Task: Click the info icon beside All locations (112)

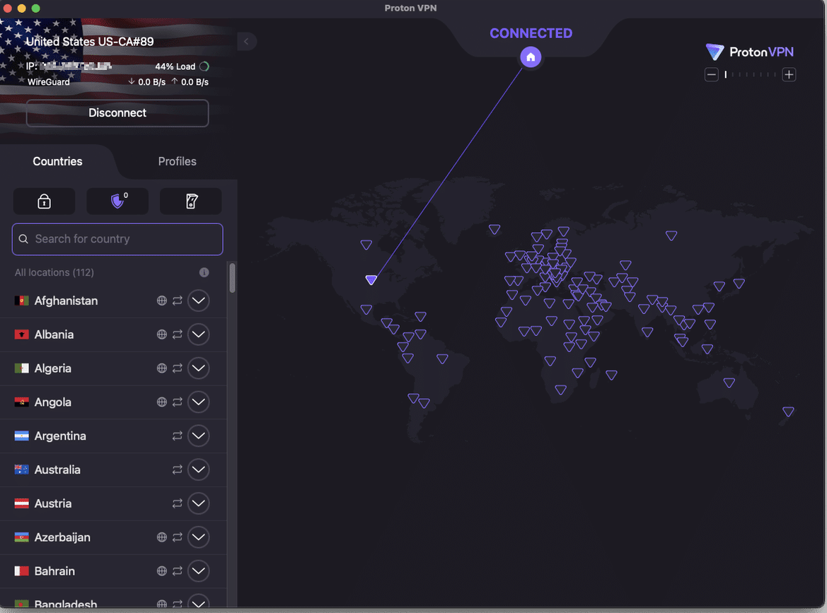Action: click(x=204, y=272)
